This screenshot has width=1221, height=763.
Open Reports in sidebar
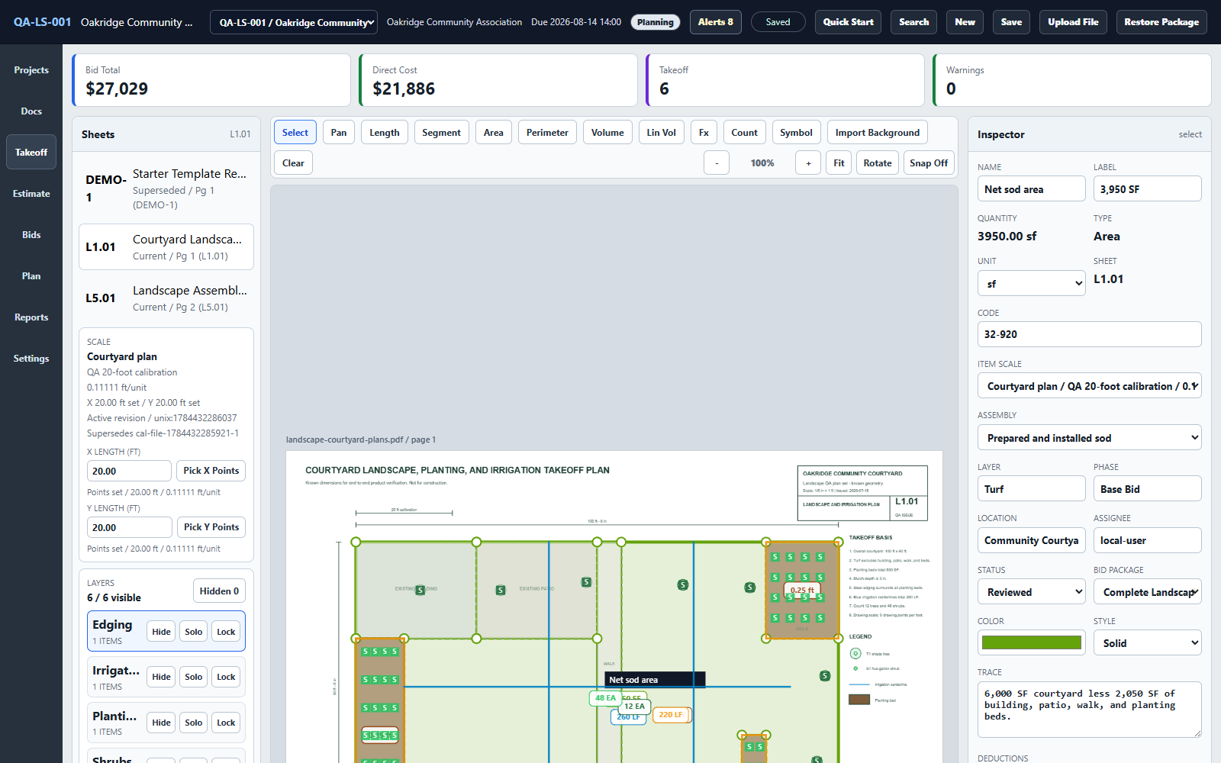pos(31,317)
